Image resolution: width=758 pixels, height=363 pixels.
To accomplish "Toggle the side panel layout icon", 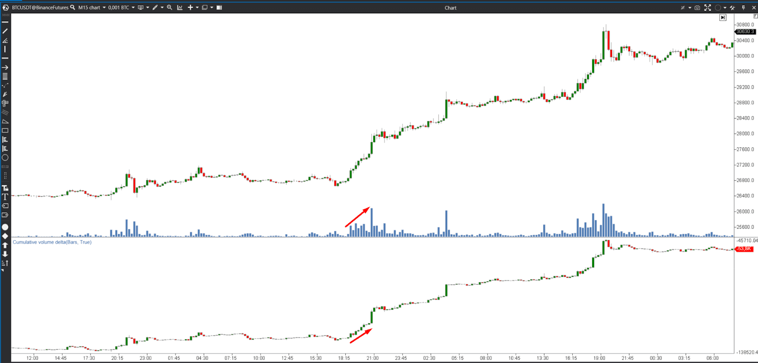I will (219, 7).
